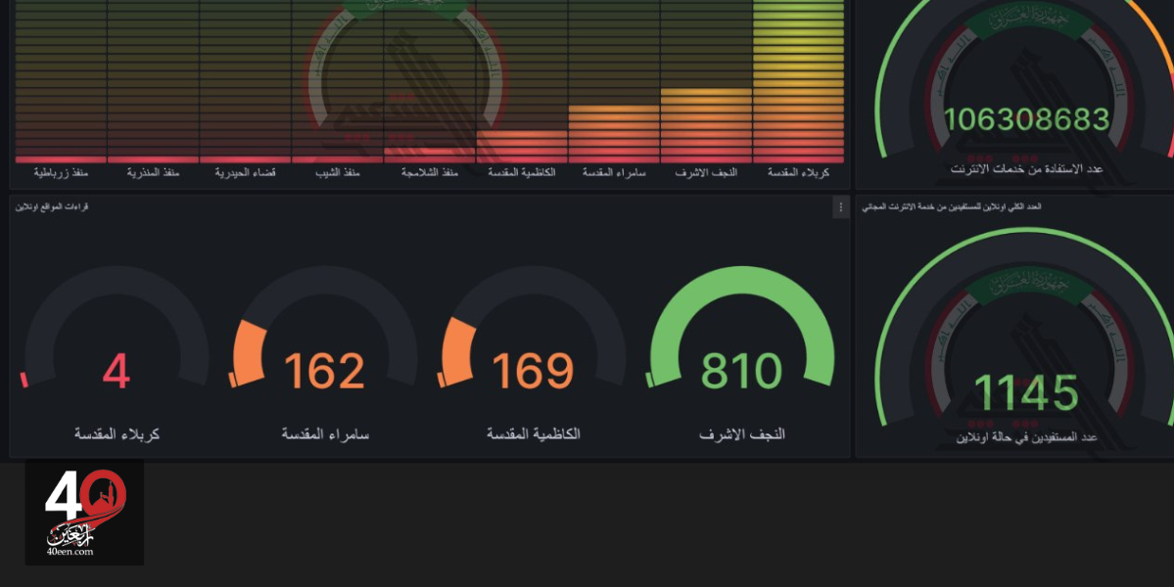Click the الكاظمية المقدسة bar in top chart
This screenshot has width=1174, height=587.
pos(522,147)
